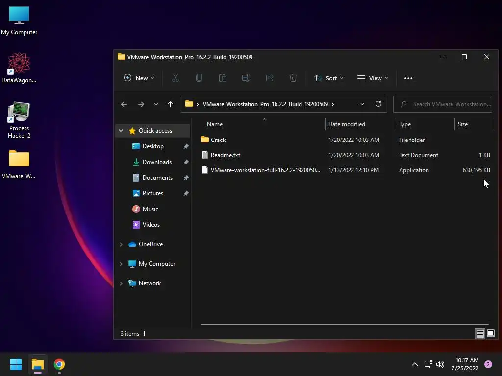Click the Share icon in toolbar
Screen dimensions: 502x376
point(270,78)
